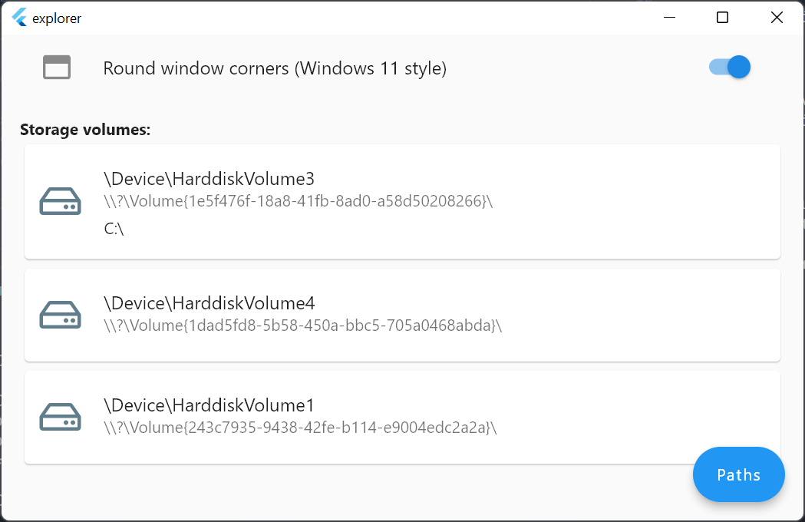Select the hard drive icon for HarddiskVolume3
The image size is (805, 522).
pos(60,201)
